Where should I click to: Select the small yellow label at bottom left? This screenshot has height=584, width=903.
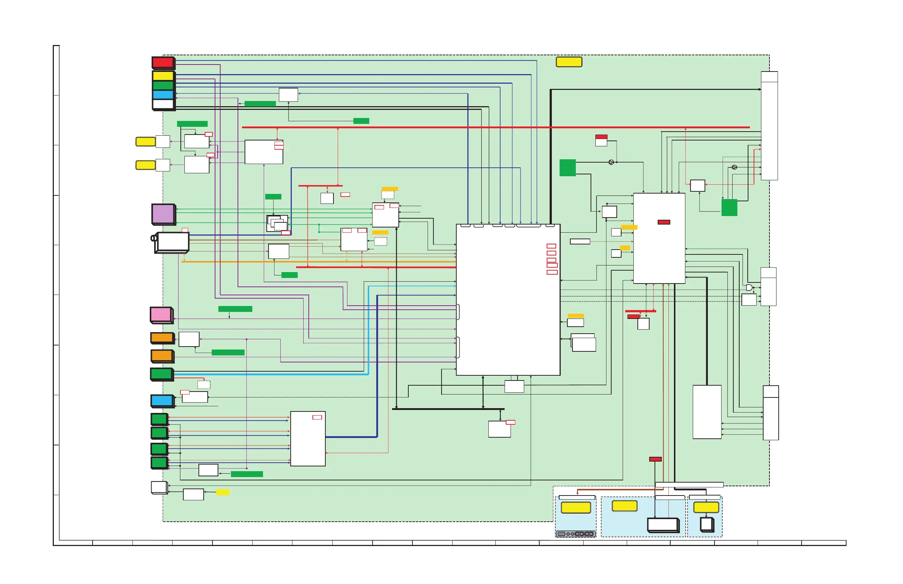(223, 492)
